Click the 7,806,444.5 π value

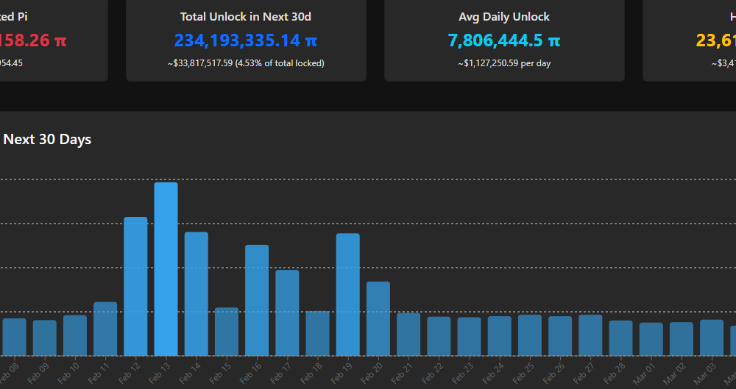click(x=504, y=40)
